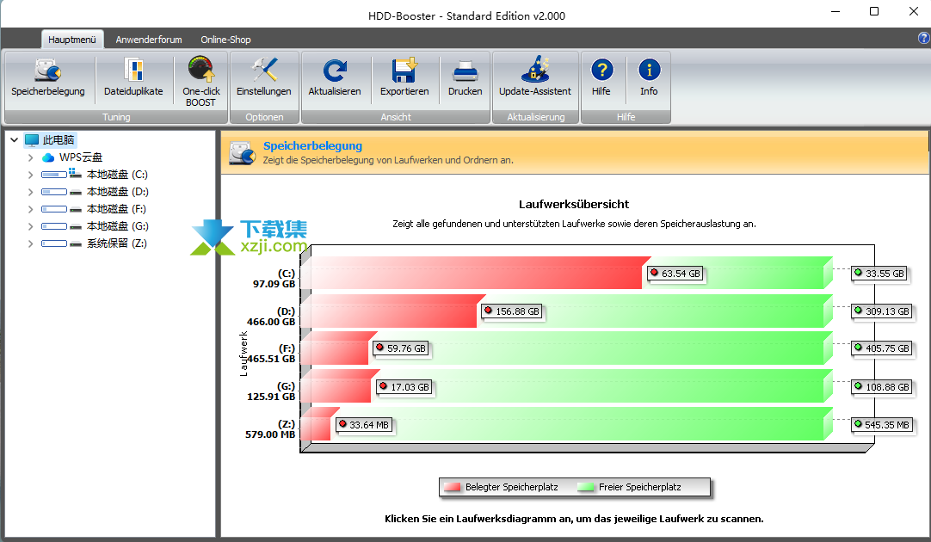Image resolution: width=931 pixels, height=542 pixels.
Task: Refresh the view with Aktualisieren
Action: coord(334,78)
